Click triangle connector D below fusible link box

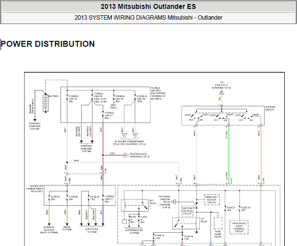tap(135, 135)
